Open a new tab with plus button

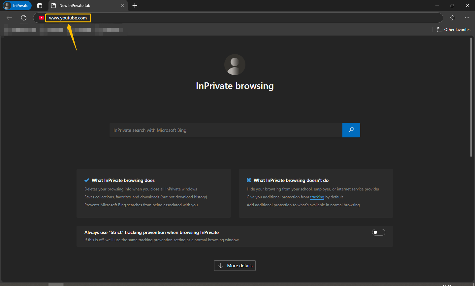pyautogui.click(x=135, y=6)
